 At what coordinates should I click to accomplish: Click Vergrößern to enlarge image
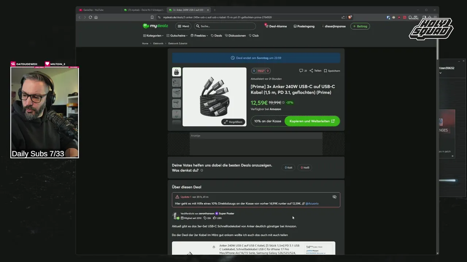point(233,122)
